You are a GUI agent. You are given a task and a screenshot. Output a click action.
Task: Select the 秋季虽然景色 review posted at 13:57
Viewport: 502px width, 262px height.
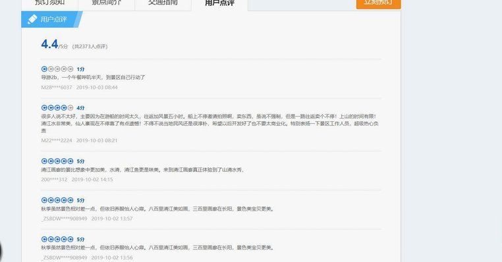[157, 209]
